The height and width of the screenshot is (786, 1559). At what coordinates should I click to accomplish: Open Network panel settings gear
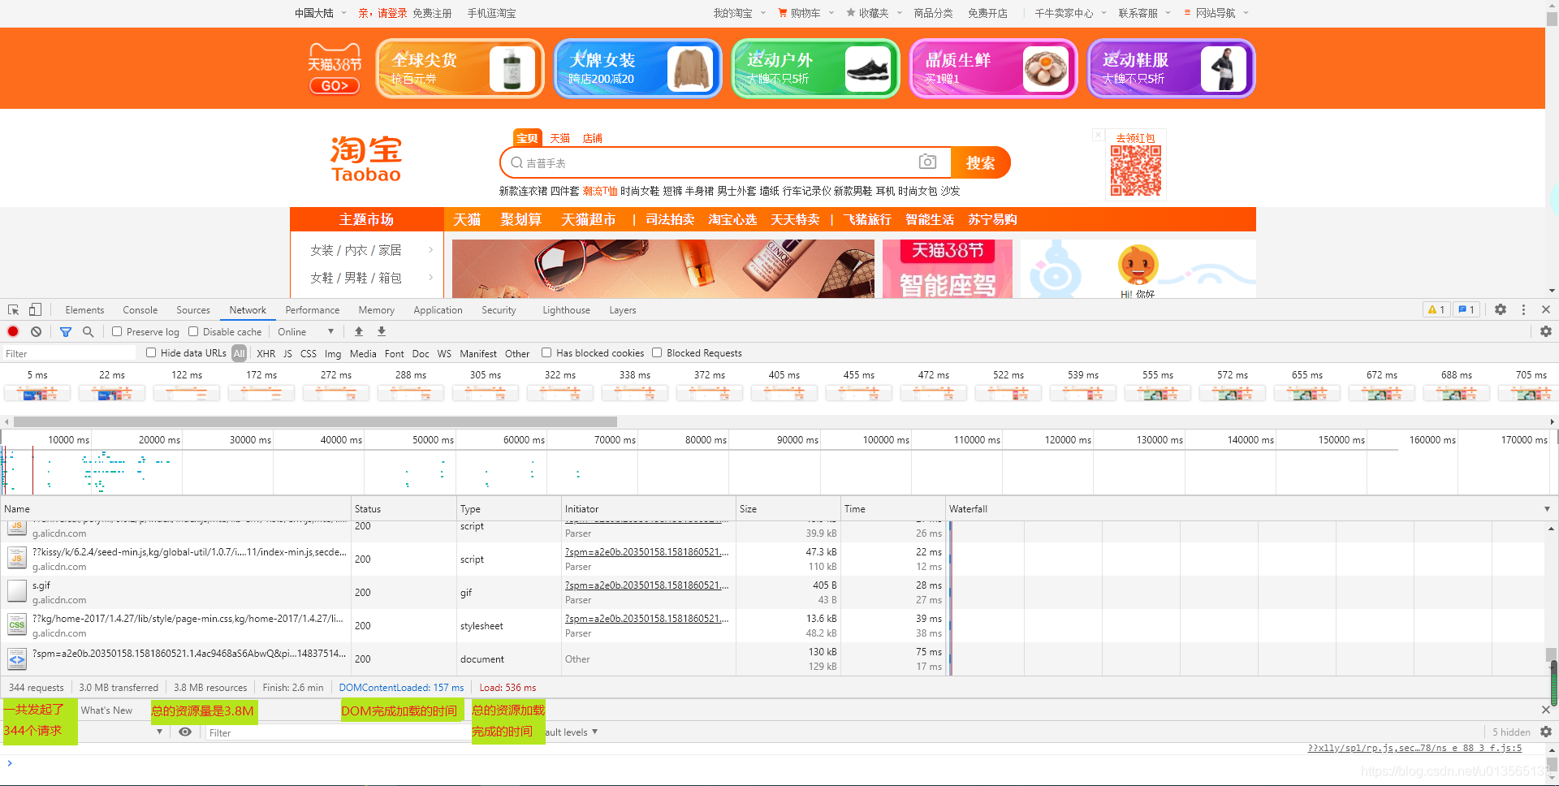(x=1546, y=331)
